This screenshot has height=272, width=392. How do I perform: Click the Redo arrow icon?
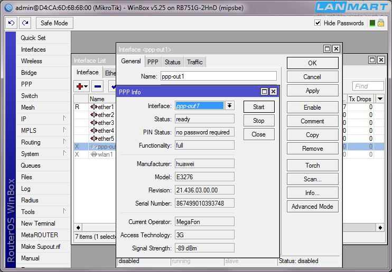25,23
